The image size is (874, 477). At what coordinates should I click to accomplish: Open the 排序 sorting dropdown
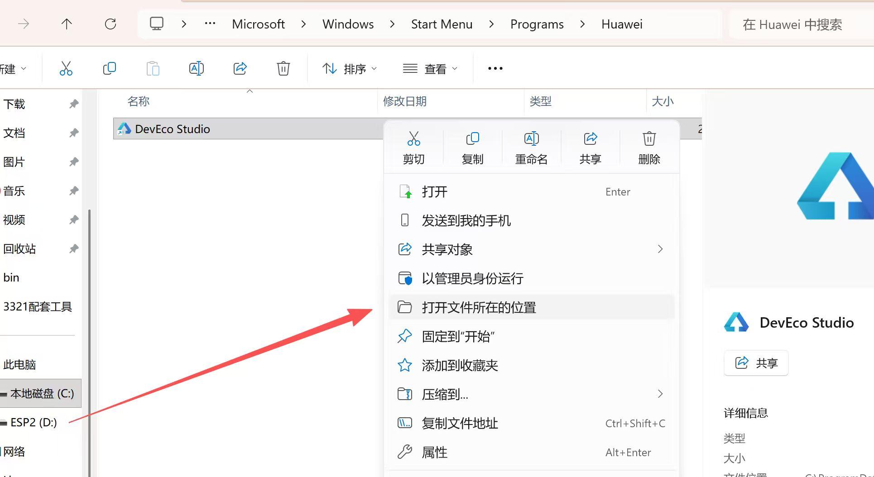pyautogui.click(x=350, y=68)
